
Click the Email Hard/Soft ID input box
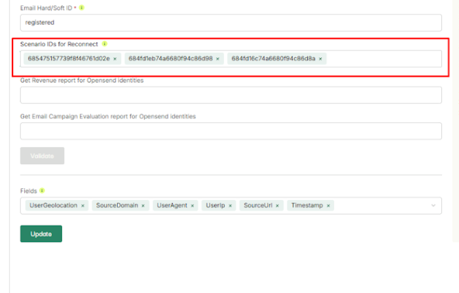tap(230, 22)
